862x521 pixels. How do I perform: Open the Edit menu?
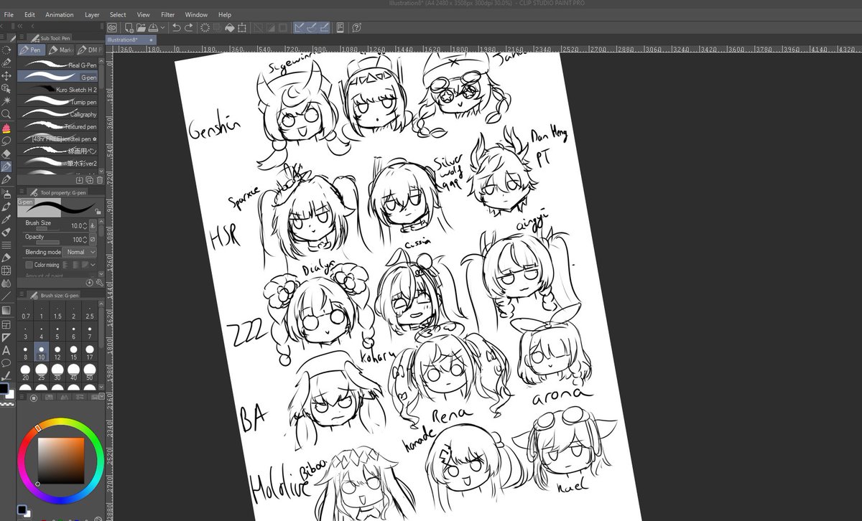pos(29,14)
